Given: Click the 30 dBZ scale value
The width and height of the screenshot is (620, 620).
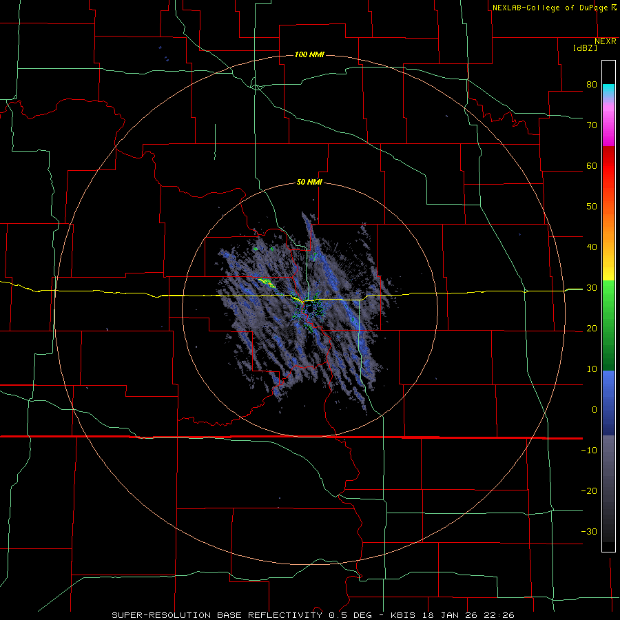Looking at the screenshot, I should click(x=592, y=288).
